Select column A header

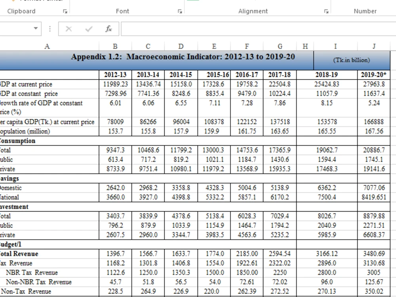pos(47,46)
